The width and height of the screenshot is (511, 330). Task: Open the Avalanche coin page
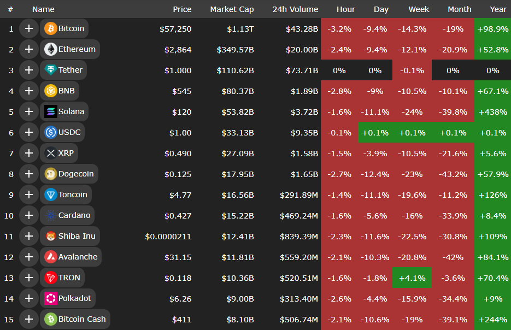pyautogui.click(x=78, y=257)
